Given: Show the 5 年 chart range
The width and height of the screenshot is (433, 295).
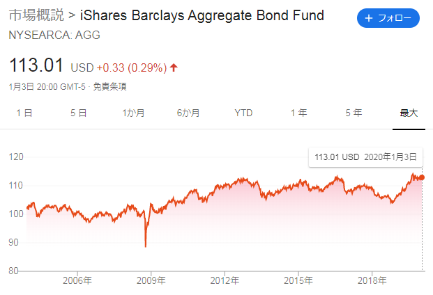Looking at the screenshot, I should 354,113.
